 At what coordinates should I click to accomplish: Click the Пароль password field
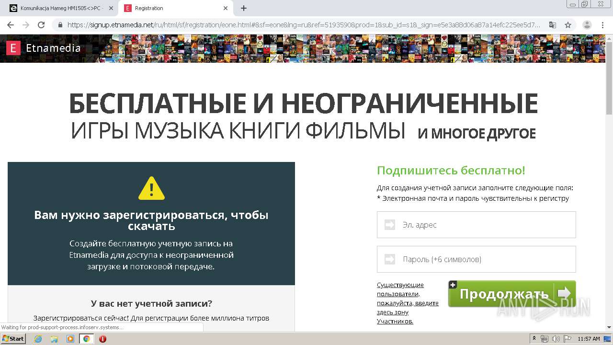coord(476,259)
